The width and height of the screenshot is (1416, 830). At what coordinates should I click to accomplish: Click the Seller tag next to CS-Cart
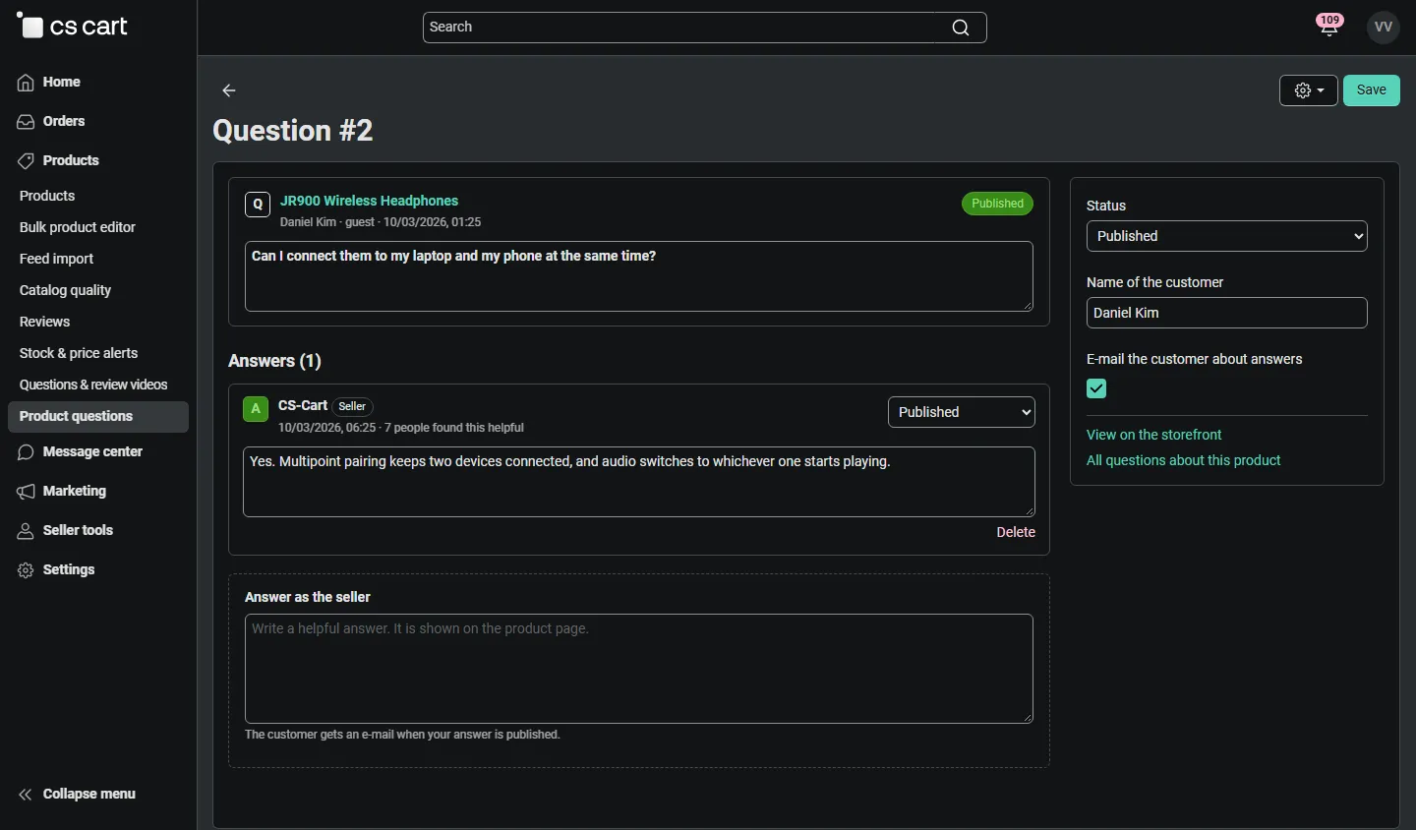click(353, 406)
